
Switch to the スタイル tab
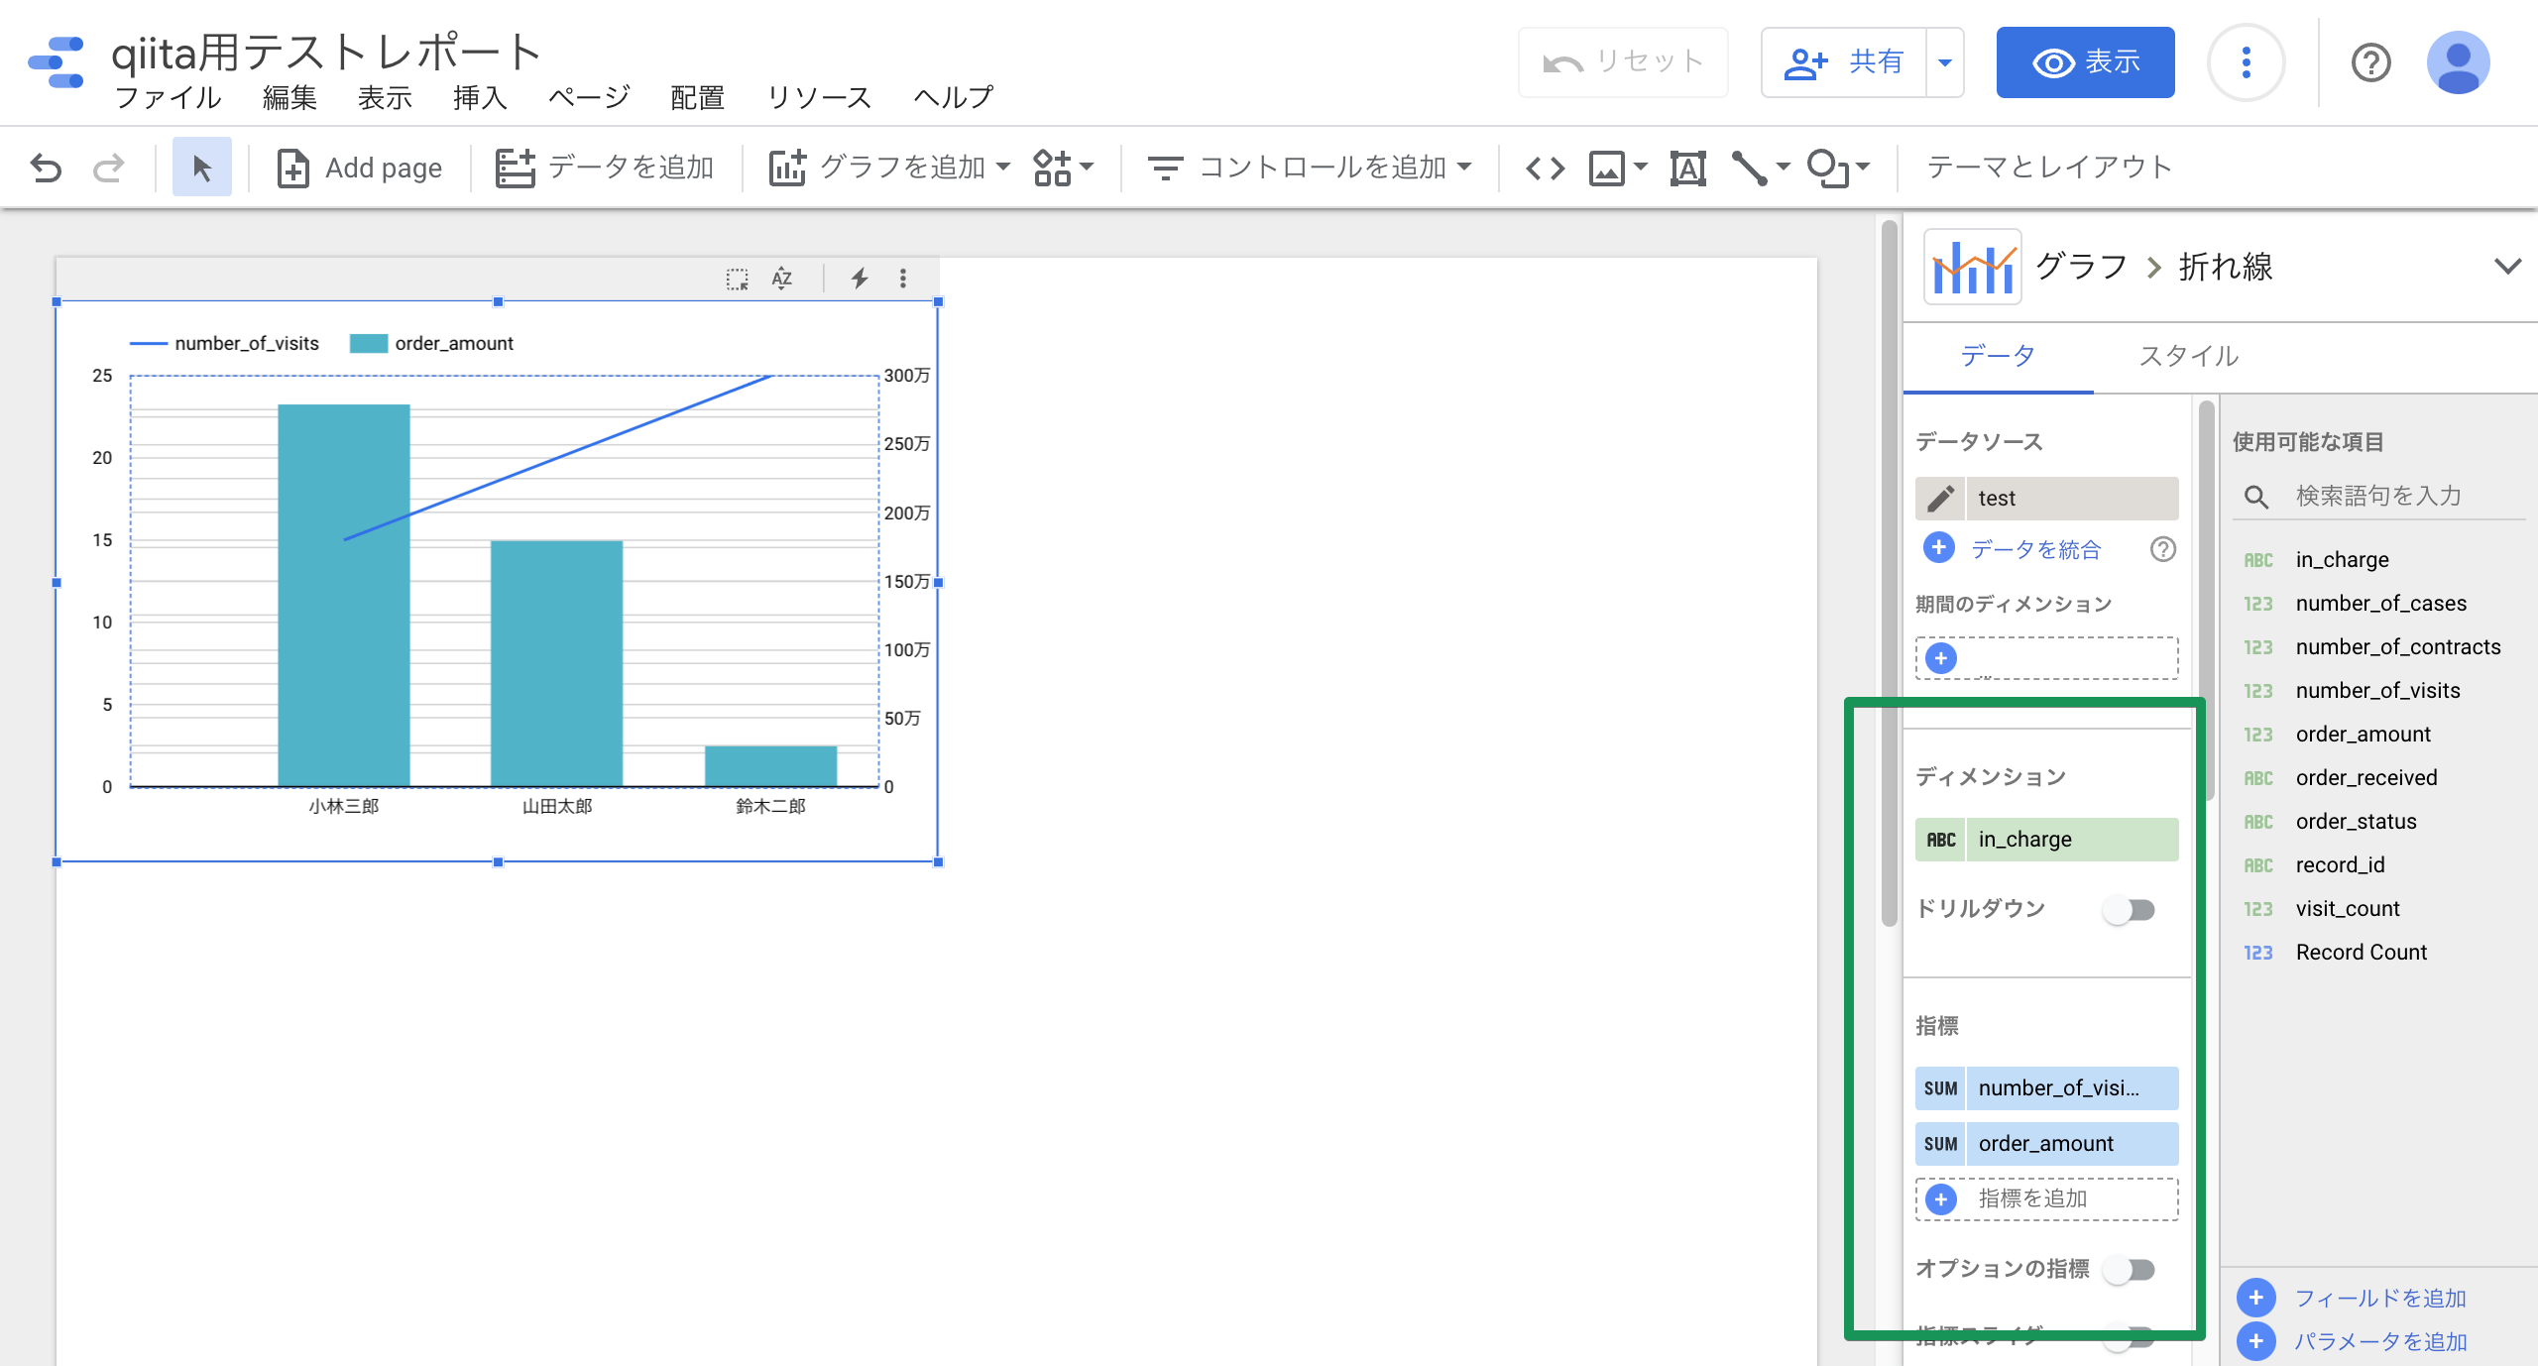click(x=2188, y=356)
